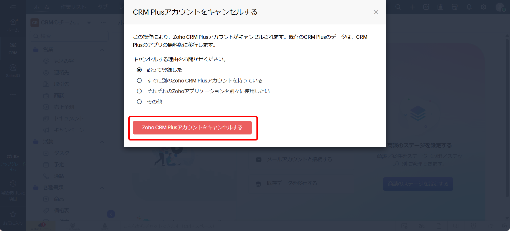Viewport: 510px width, 231px height.
Task: Open 見込み客 module in sidebar
Action: (x=64, y=61)
